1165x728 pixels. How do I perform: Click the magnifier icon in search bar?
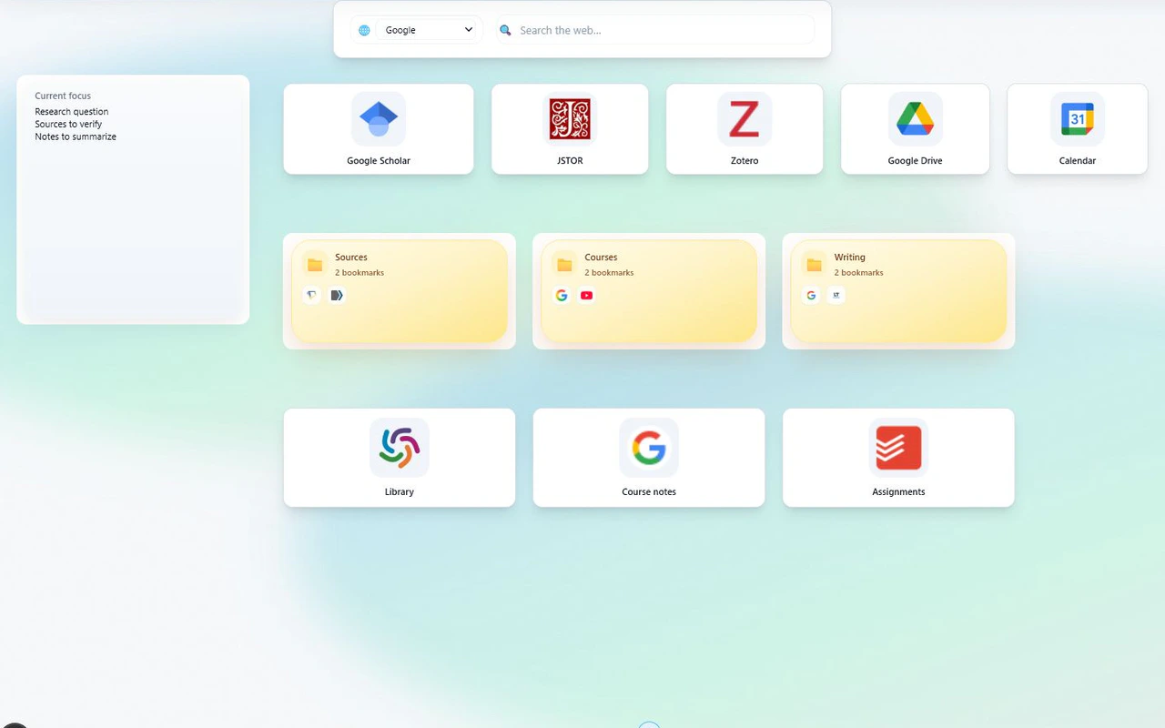[506, 30]
